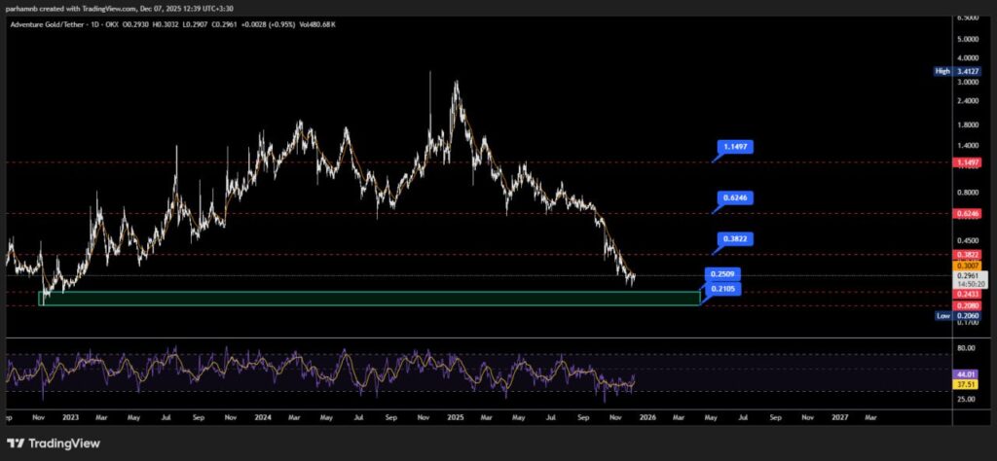Screen dimensions: 997x461
Task: Click the current price 0.2961 axis label
Action: pyautogui.click(x=967, y=275)
